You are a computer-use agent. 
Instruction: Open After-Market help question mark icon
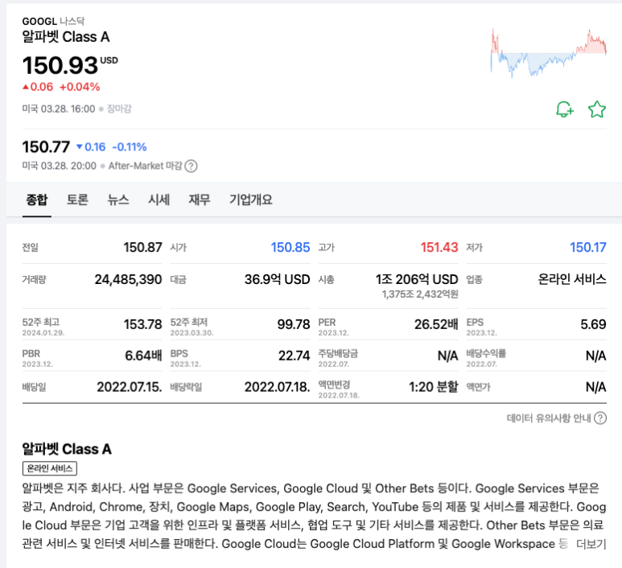pyautogui.click(x=191, y=166)
